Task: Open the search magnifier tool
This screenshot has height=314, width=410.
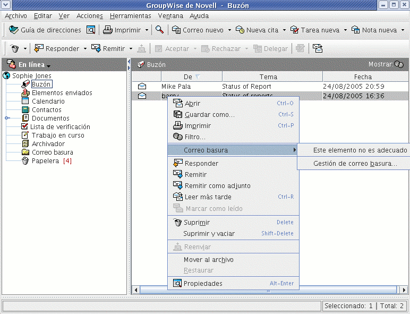Action: pos(159,30)
